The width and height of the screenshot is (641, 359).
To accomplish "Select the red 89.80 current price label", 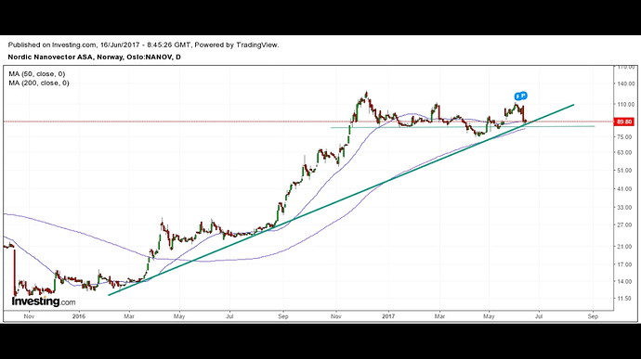I will click(624, 122).
